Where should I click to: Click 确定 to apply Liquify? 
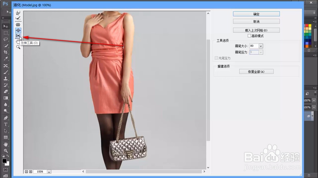pyautogui.click(x=256, y=14)
